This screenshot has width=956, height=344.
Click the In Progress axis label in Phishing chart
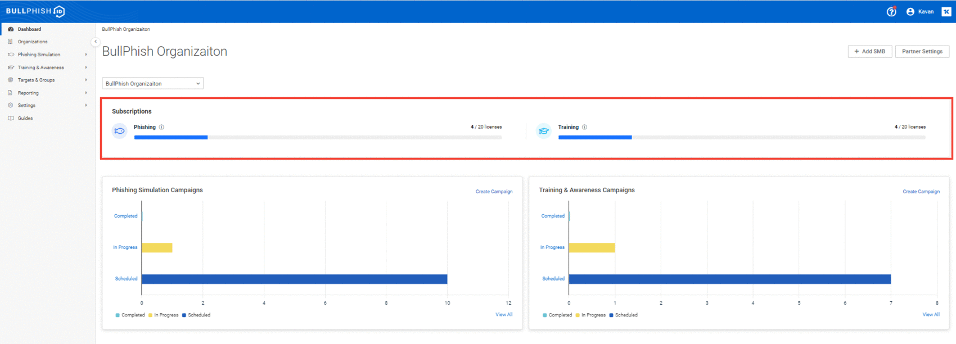point(125,247)
